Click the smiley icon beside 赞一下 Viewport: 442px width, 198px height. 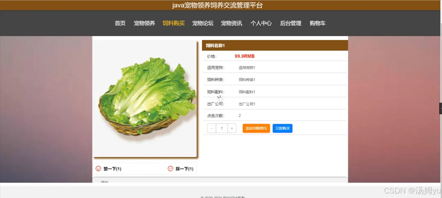(98, 168)
